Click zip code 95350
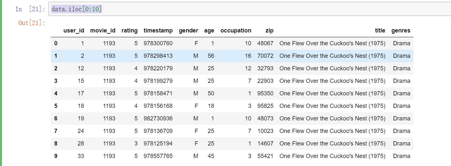451x166 pixels. 265,93
